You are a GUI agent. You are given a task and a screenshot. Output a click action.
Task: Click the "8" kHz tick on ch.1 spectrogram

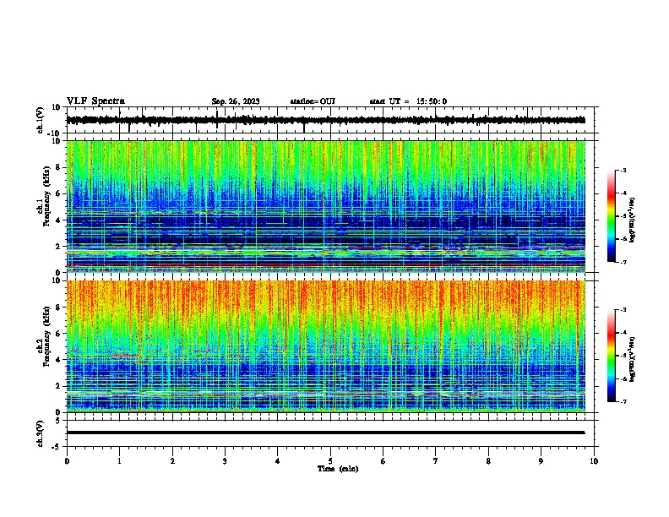click(x=59, y=167)
